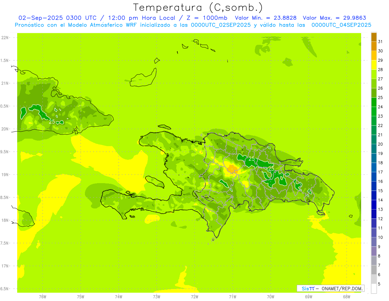The height and width of the screenshot is (301, 389).
Task: Click the '71W' longitude axis label
Action: pos(232,296)
